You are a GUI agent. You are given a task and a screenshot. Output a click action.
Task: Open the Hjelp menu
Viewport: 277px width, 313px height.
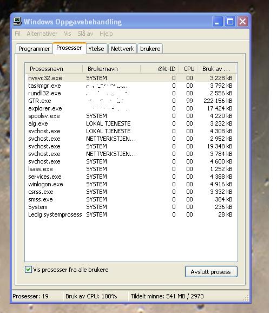pyautogui.click(x=106, y=34)
